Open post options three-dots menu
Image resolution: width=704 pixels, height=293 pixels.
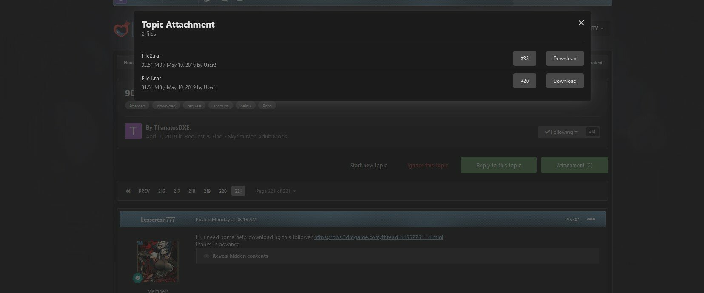(x=591, y=220)
